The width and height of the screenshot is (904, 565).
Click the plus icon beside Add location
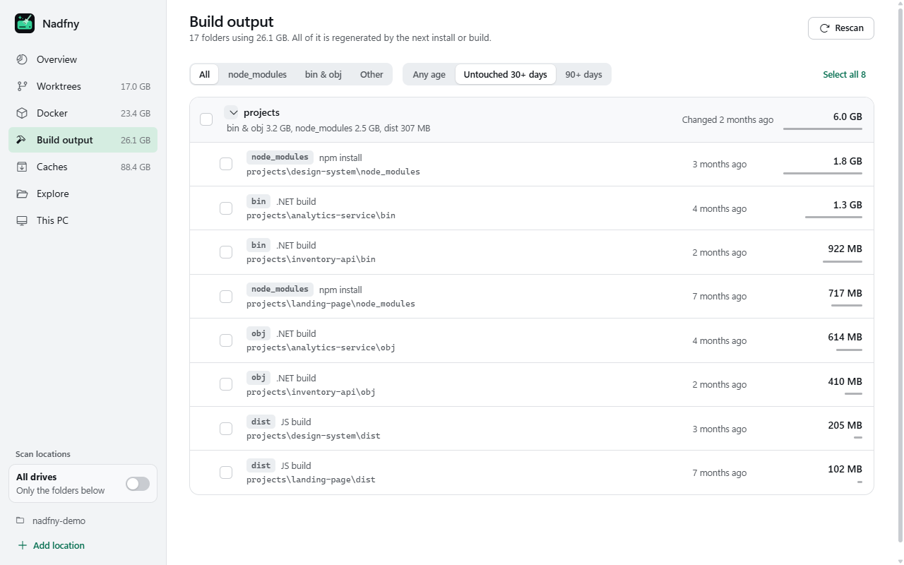pos(22,545)
